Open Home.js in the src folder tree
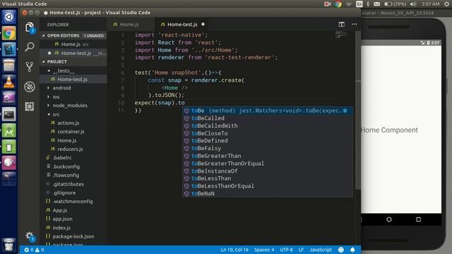This screenshot has height=254, width=452. (73, 140)
